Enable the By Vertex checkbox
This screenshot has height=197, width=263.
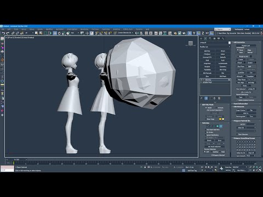click(x=205, y=132)
